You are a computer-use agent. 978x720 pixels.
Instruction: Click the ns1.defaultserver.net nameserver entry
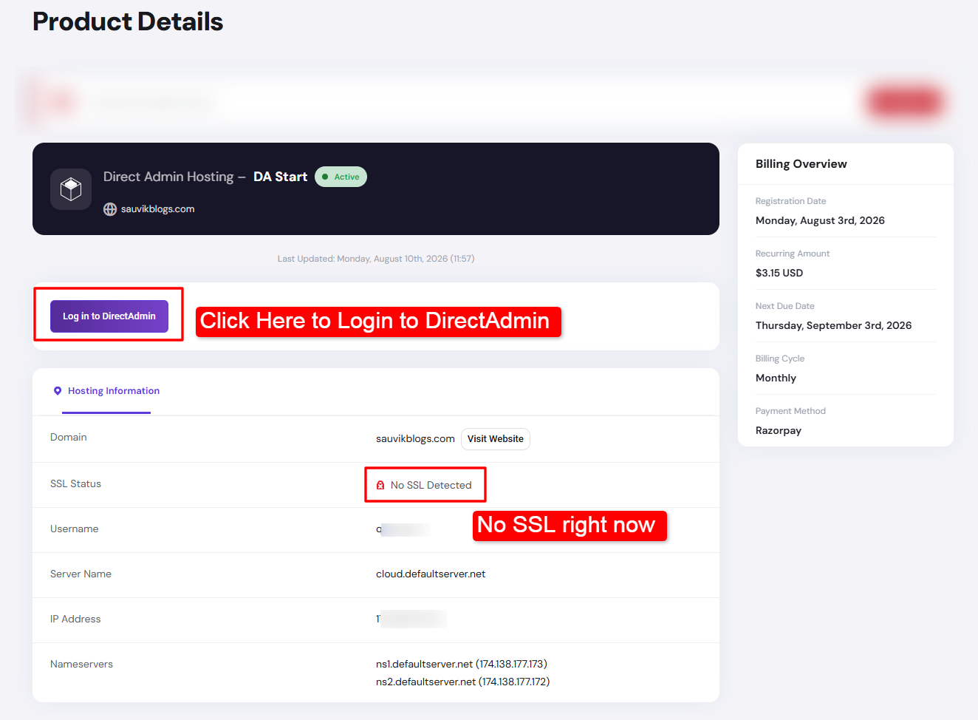point(462,665)
